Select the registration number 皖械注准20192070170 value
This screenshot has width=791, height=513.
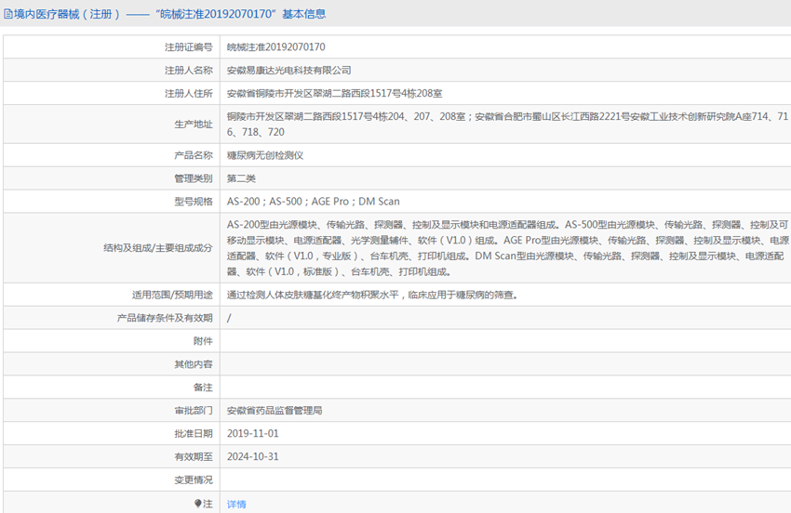276,46
